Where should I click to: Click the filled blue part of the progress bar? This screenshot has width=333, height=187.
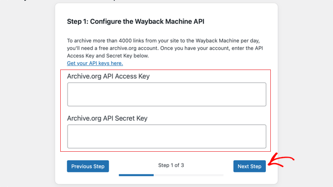tap(136, 175)
